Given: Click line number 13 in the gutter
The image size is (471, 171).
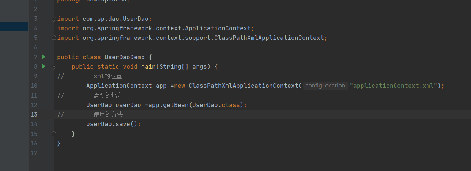Looking at the screenshot, I should [34, 114].
